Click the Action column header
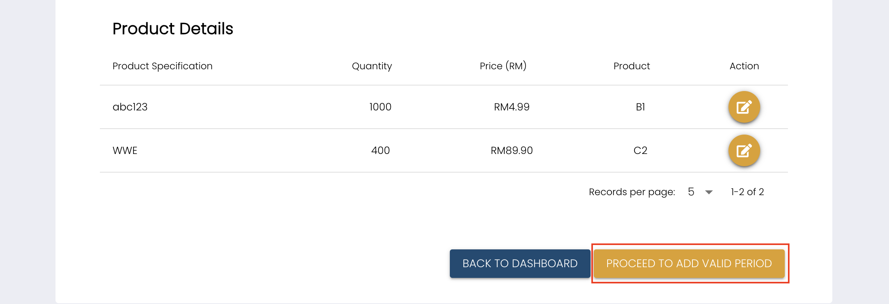889x304 pixels. [x=744, y=66]
